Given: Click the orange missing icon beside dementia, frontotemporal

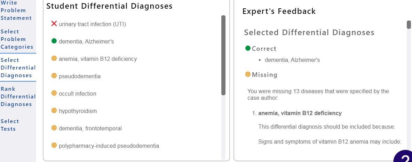Looking at the screenshot, I should [54, 128].
